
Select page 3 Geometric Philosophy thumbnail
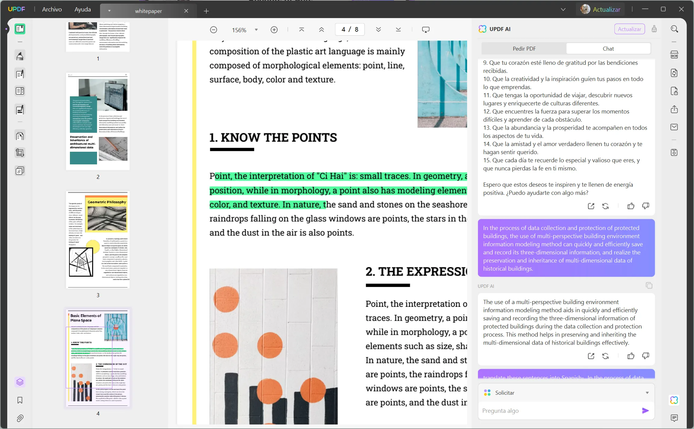(x=98, y=240)
